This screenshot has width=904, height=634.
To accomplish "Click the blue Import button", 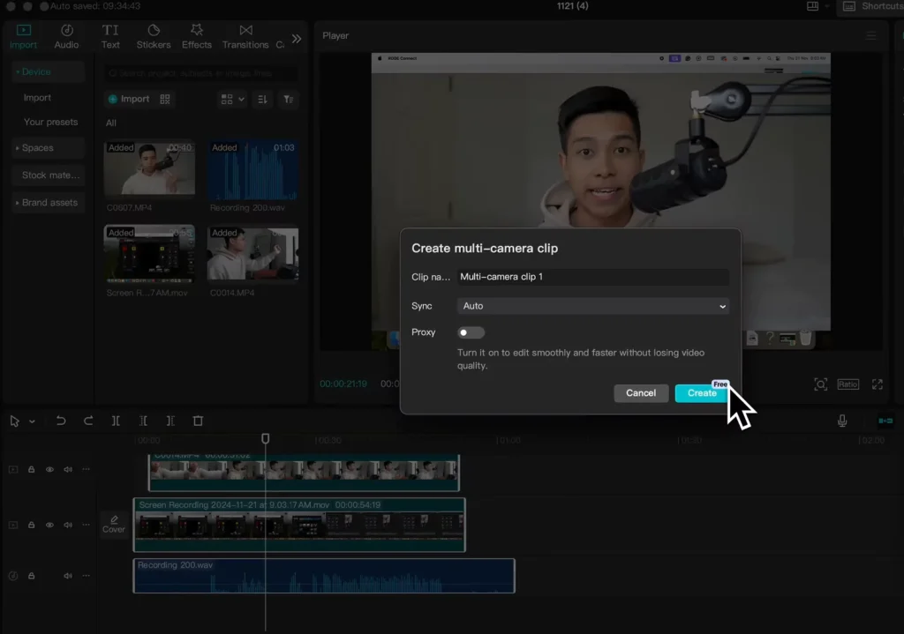I will point(129,99).
